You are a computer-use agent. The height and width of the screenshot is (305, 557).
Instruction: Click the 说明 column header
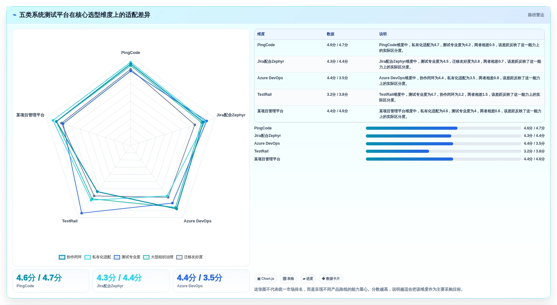click(383, 34)
